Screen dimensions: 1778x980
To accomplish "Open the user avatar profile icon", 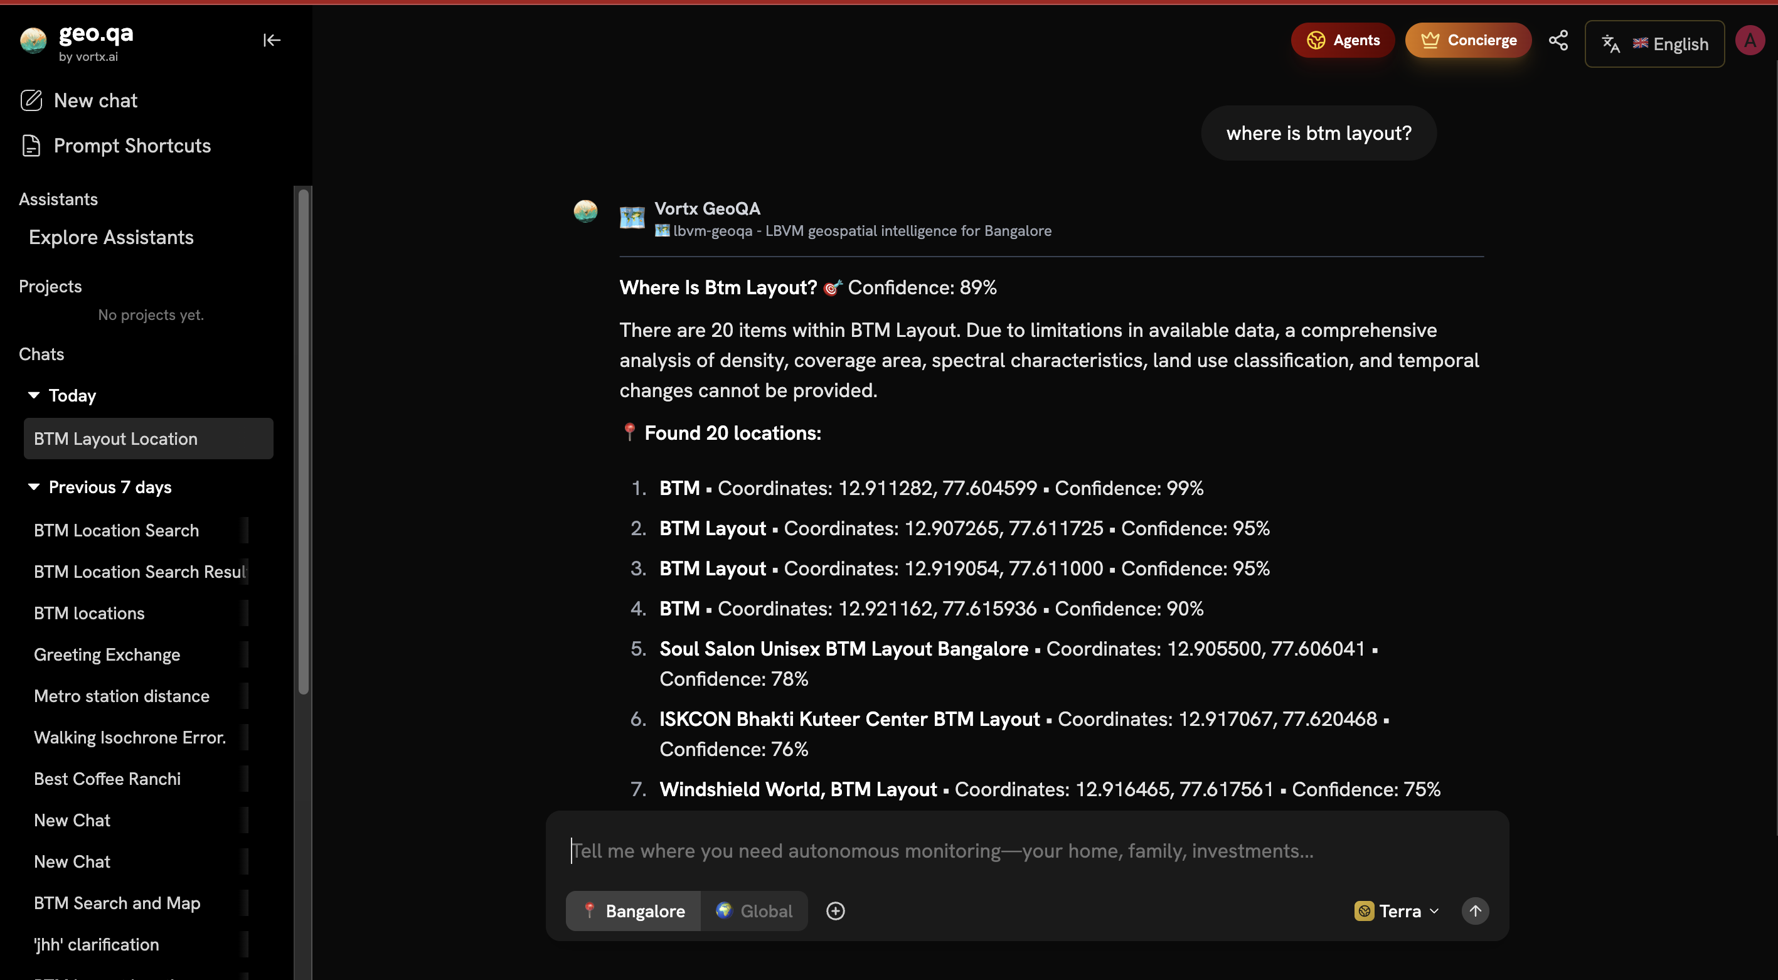I will [1750, 40].
